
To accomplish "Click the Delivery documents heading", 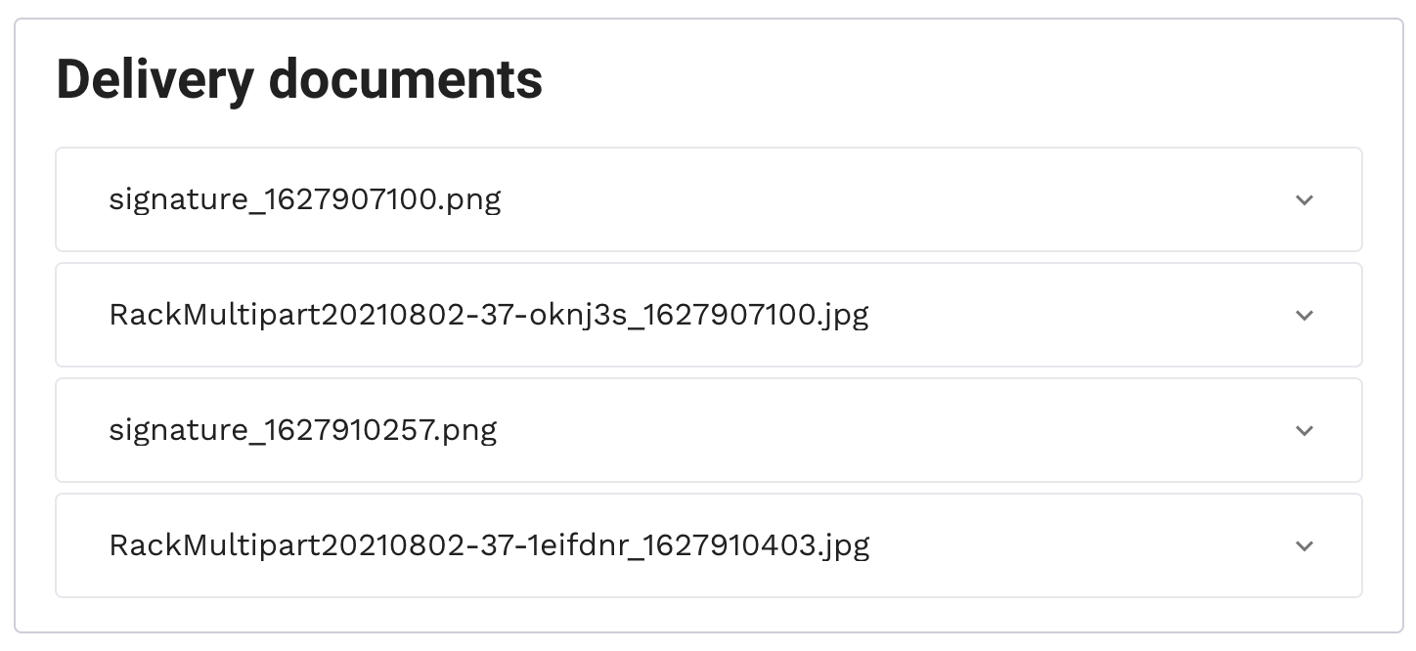I will pos(299,79).
